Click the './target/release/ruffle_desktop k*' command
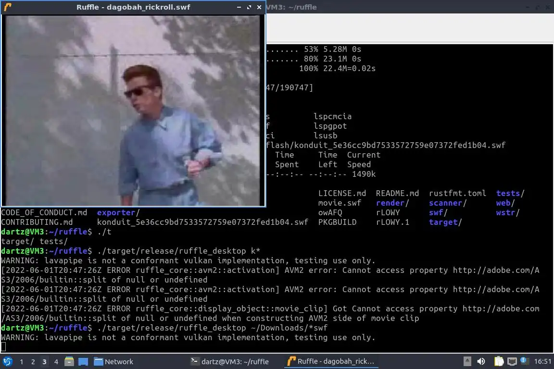 (178, 251)
